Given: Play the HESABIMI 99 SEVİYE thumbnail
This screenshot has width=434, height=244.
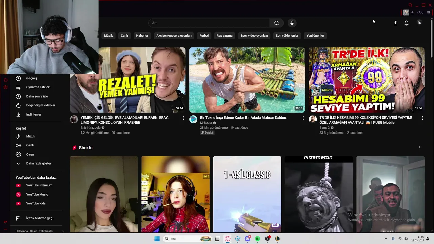Looking at the screenshot, I should (x=367, y=80).
